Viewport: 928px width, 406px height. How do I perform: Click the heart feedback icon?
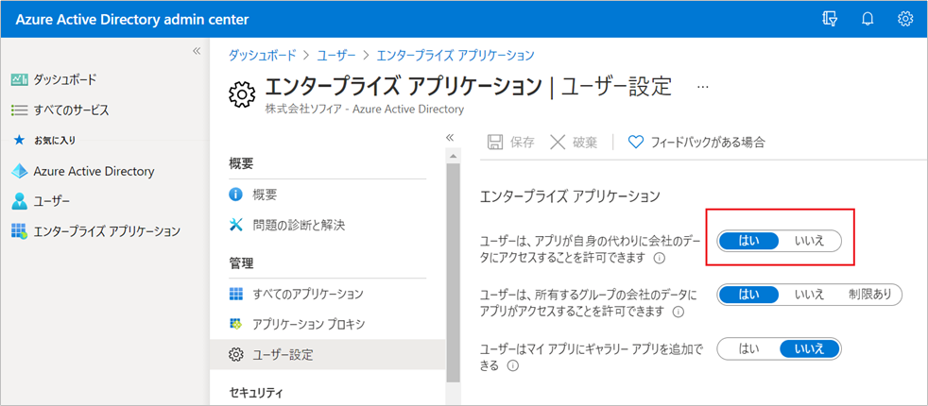tap(636, 142)
